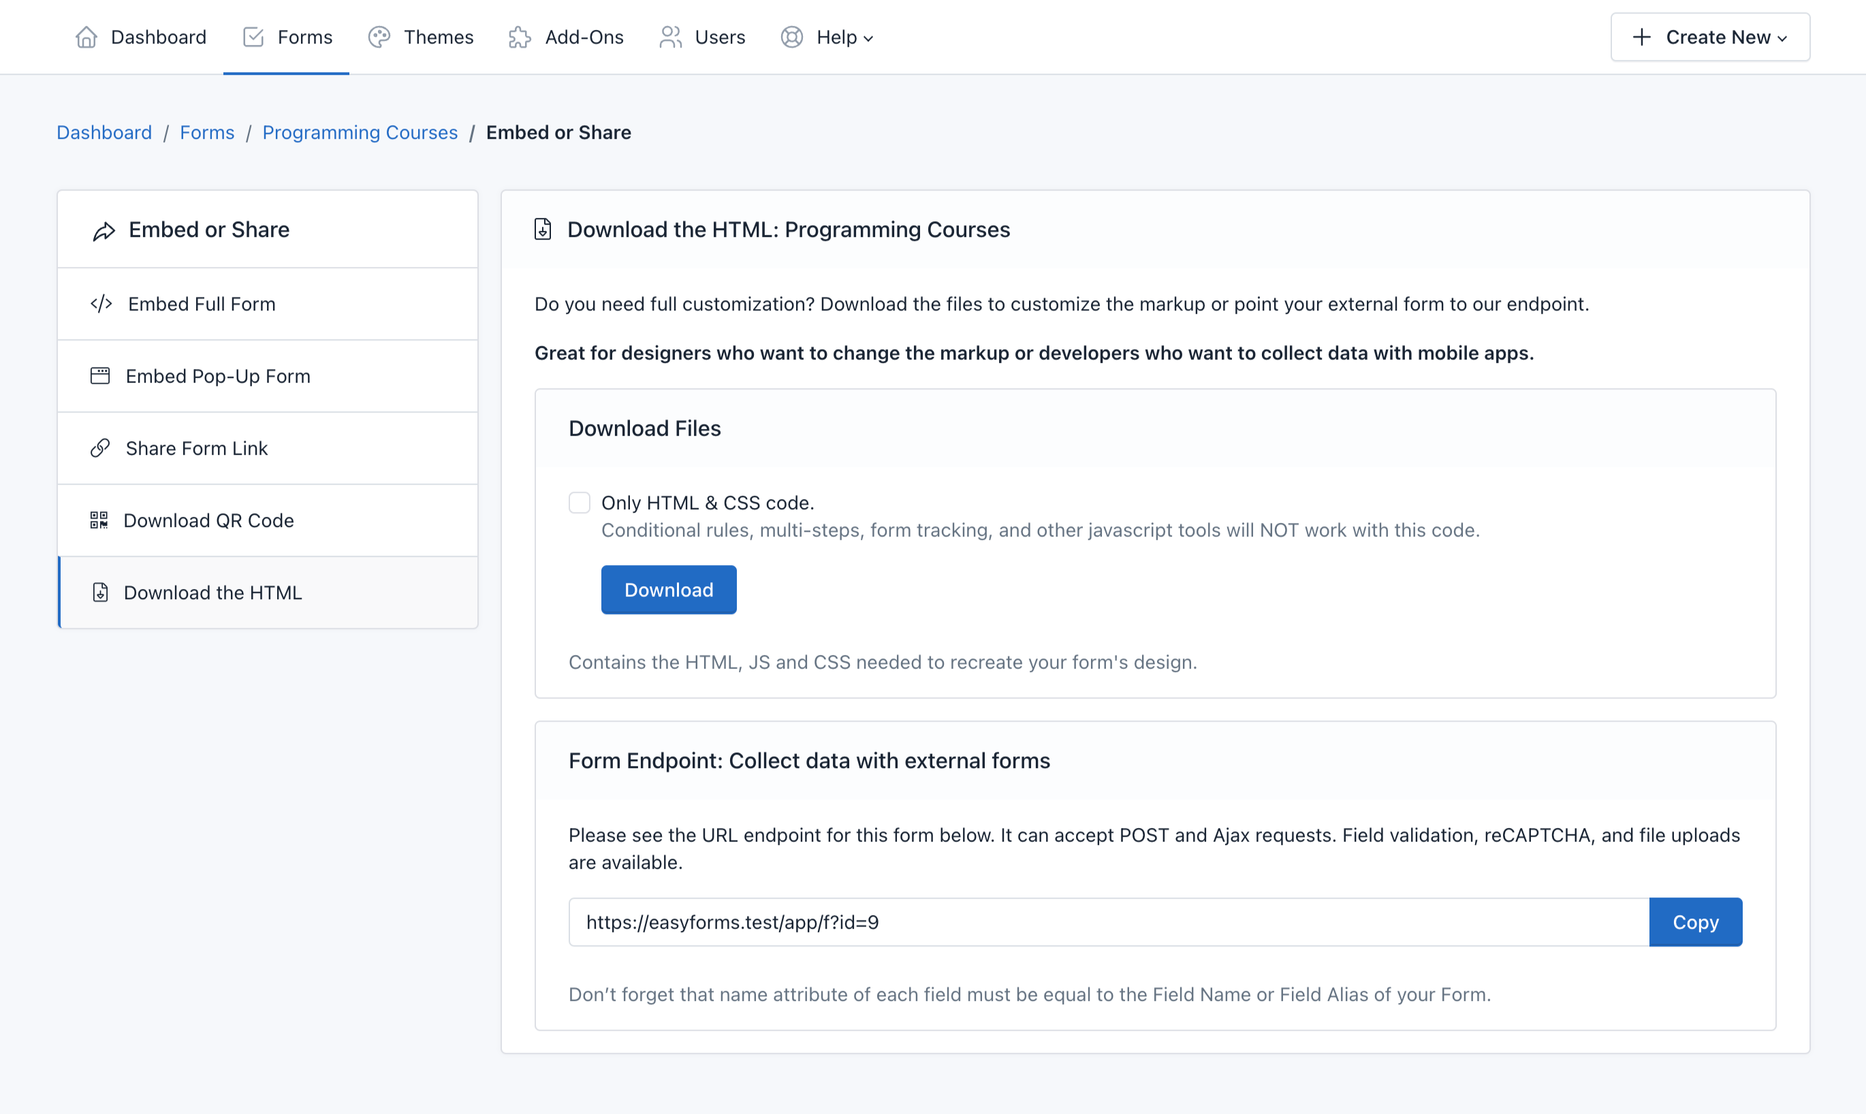This screenshot has width=1866, height=1114.
Task: Click the Programming Courses breadcrumb link
Action: pos(361,131)
